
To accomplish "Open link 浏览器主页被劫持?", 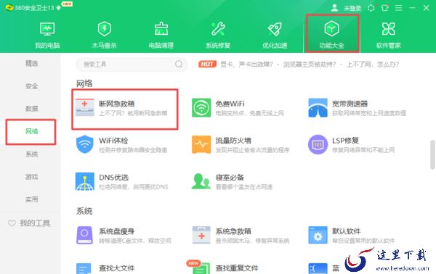I will (310, 65).
